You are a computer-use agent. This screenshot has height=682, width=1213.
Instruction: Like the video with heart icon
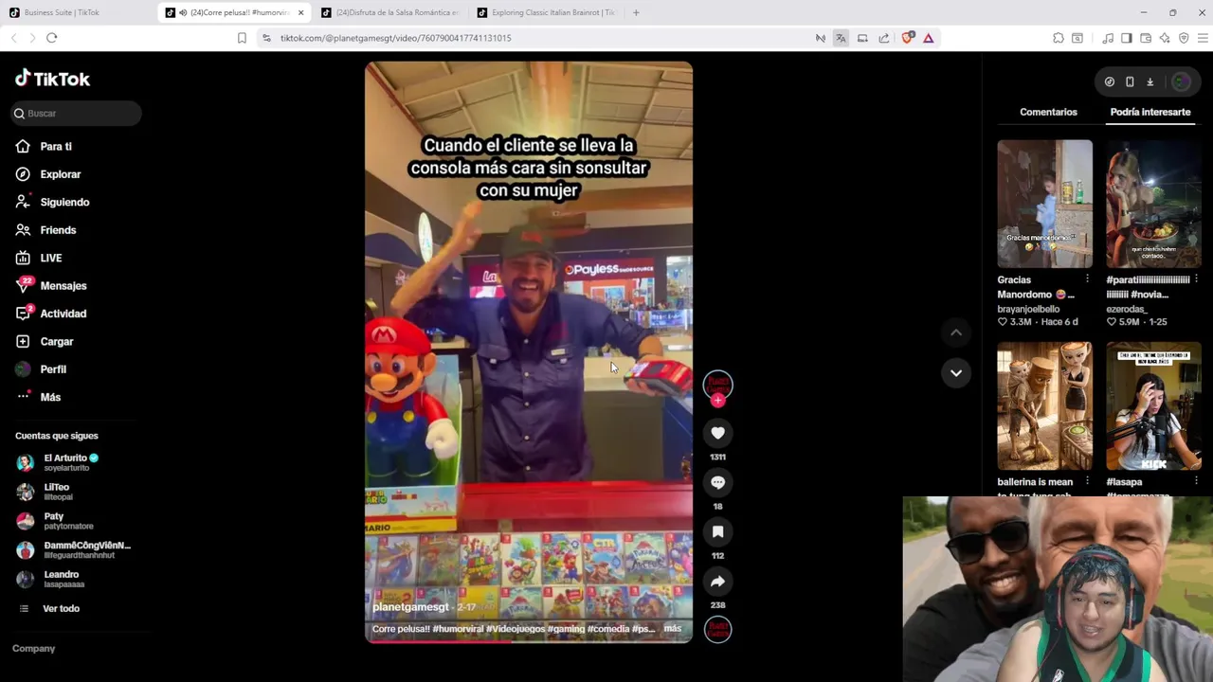pyautogui.click(x=717, y=433)
